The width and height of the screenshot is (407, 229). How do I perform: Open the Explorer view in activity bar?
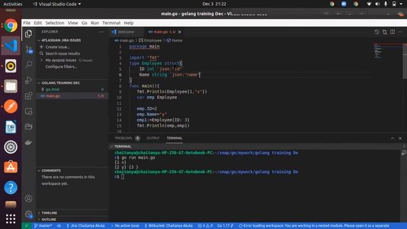(x=29, y=34)
